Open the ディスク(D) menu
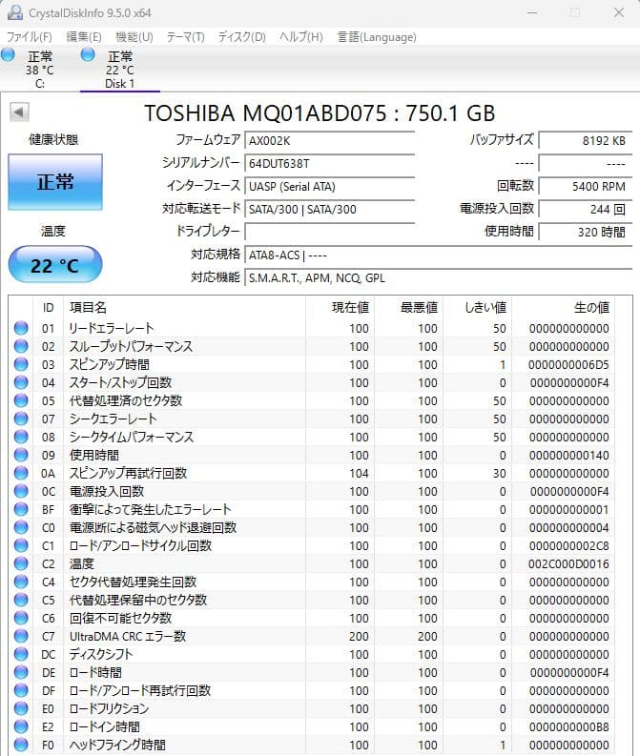The width and height of the screenshot is (640, 756). pyautogui.click(x=241, y=37)
